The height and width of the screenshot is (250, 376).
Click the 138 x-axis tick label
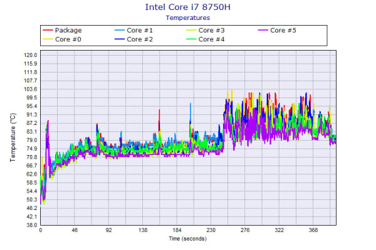click(x=143, y=230)
